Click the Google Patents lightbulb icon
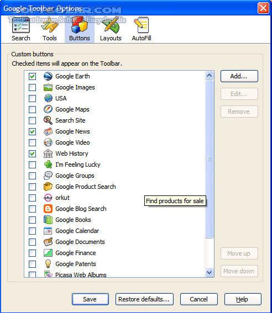 pyautogui.click(x=48, y=264)
